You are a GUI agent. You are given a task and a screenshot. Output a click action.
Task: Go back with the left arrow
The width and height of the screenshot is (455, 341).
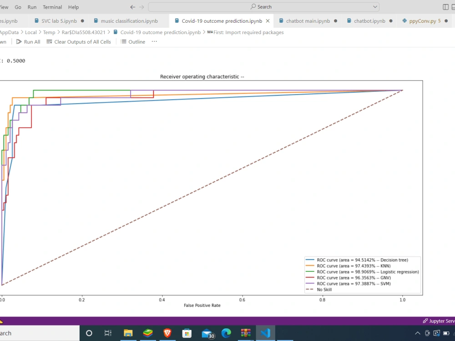coord(132,7)
